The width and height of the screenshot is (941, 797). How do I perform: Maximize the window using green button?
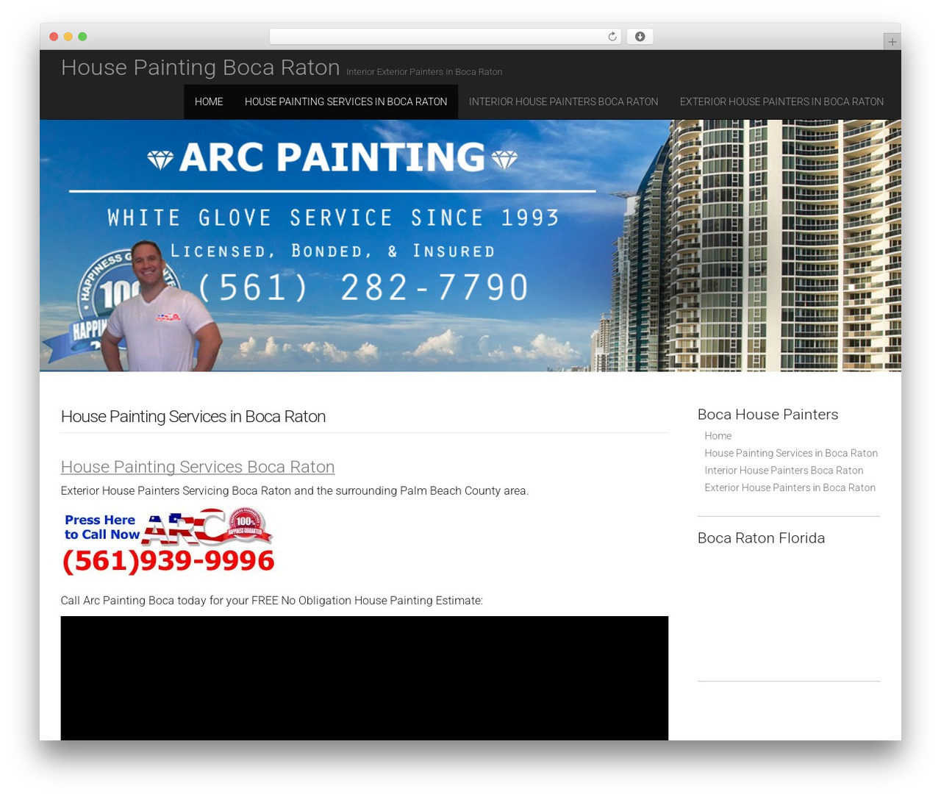(82, 37)
